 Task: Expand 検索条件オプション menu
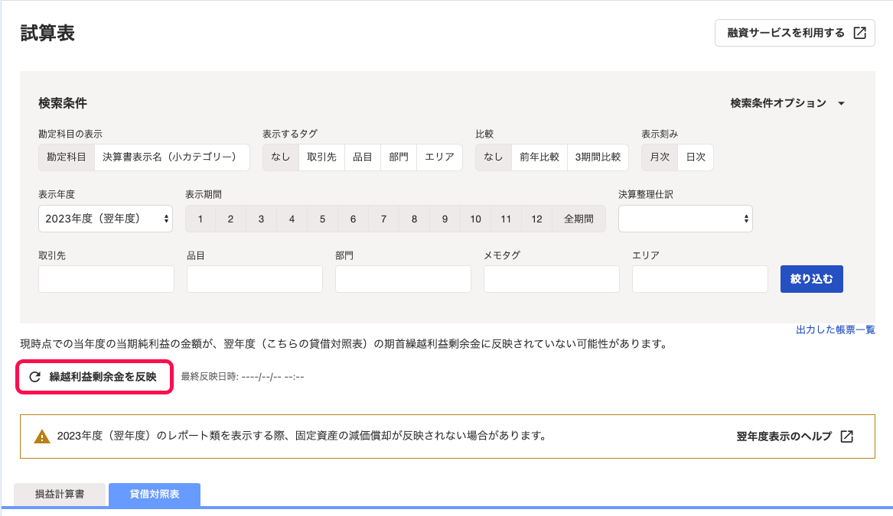click(x=787, y=103)
